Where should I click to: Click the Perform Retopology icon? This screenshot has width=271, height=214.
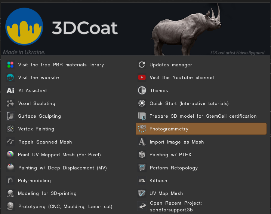[142, 168]
